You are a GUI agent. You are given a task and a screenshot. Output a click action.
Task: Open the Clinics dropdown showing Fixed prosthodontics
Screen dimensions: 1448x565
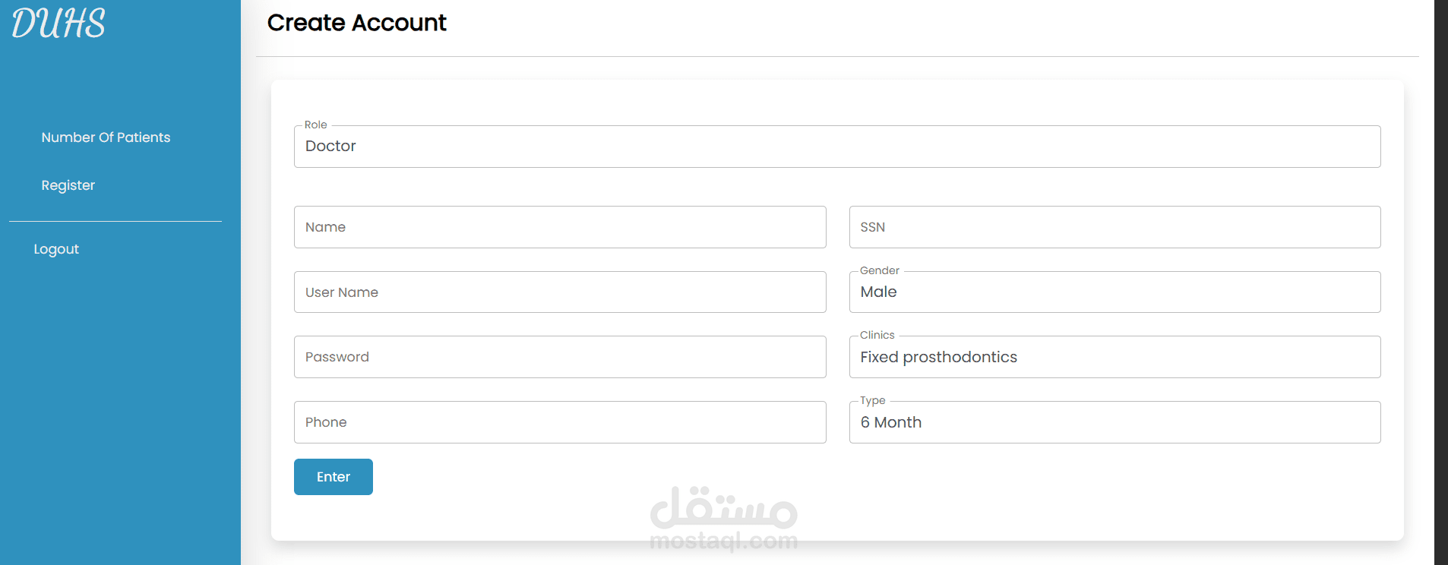1114,357
